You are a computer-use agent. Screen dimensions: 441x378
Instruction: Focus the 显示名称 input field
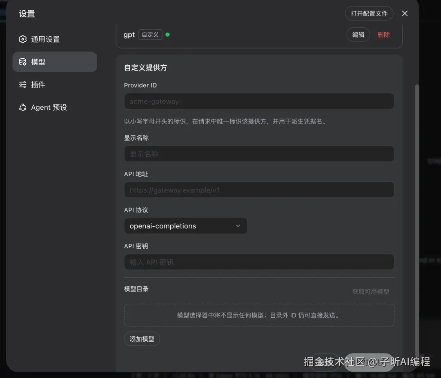[x=259, y=154]
